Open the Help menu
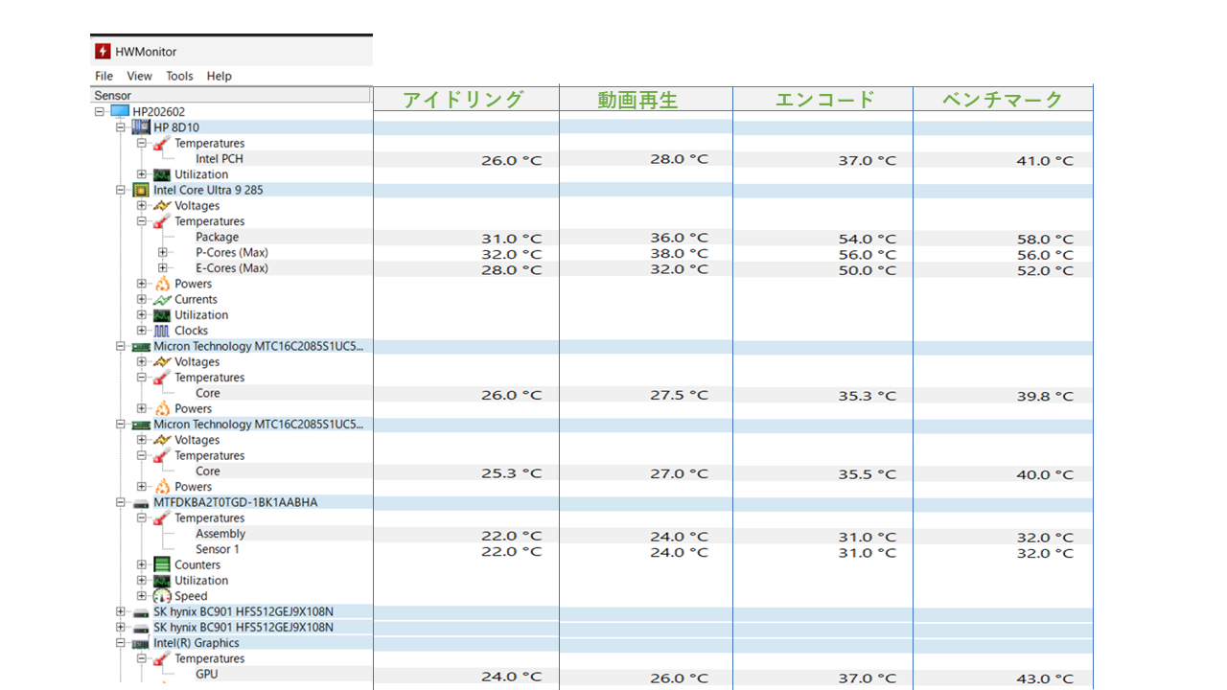Screen dimensions: 1227x690 point(219,76)
